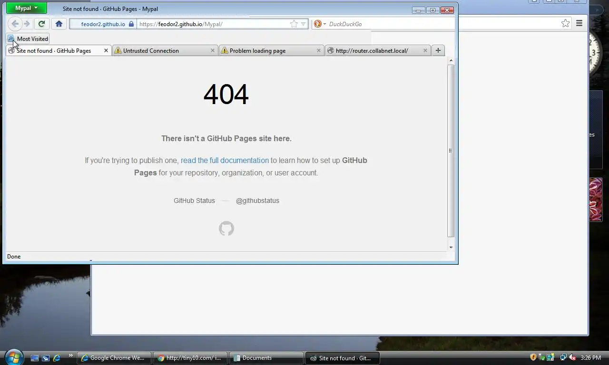Close the Site not found tab
The width and height of the screenshot is (609, 365).
coord(106,50)
